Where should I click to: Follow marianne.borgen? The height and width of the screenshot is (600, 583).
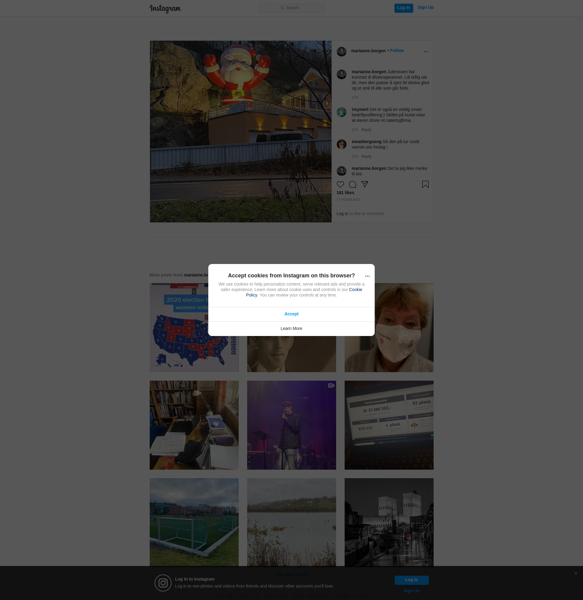[x=397, y=50]
